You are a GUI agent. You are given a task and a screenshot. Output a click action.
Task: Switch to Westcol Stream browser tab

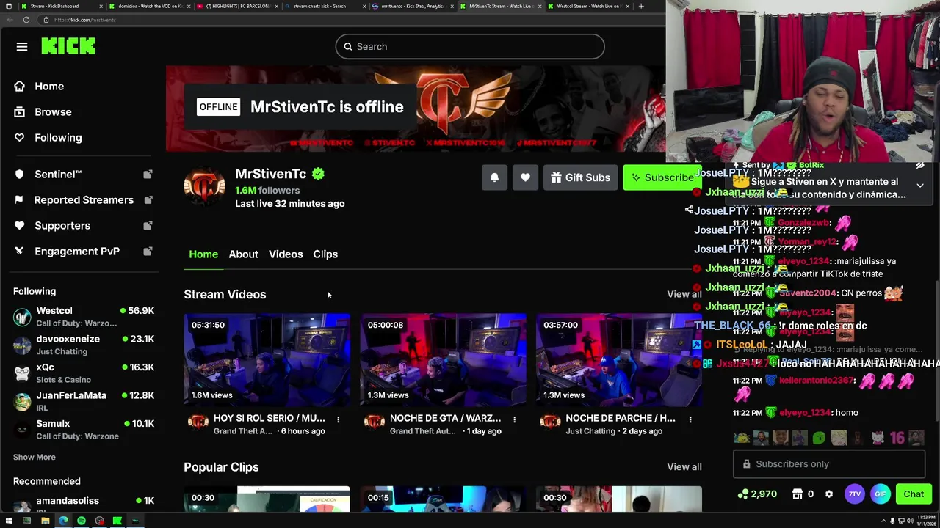click(x=588, y=6)
